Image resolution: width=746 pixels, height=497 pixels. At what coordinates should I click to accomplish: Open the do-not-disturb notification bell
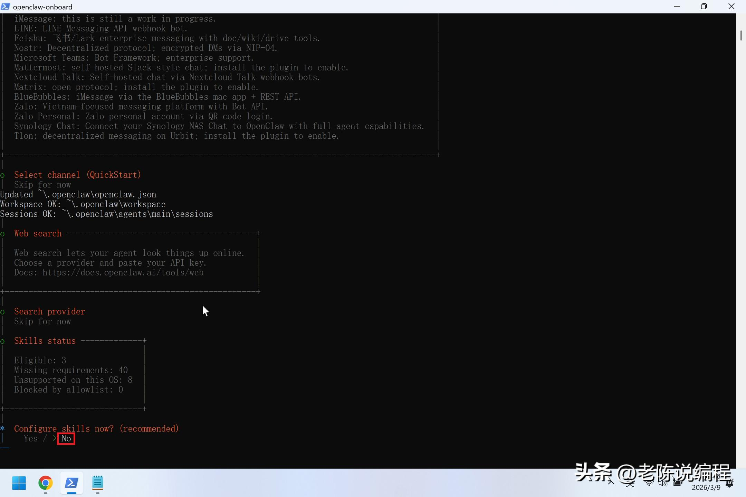tap(730, 484)
